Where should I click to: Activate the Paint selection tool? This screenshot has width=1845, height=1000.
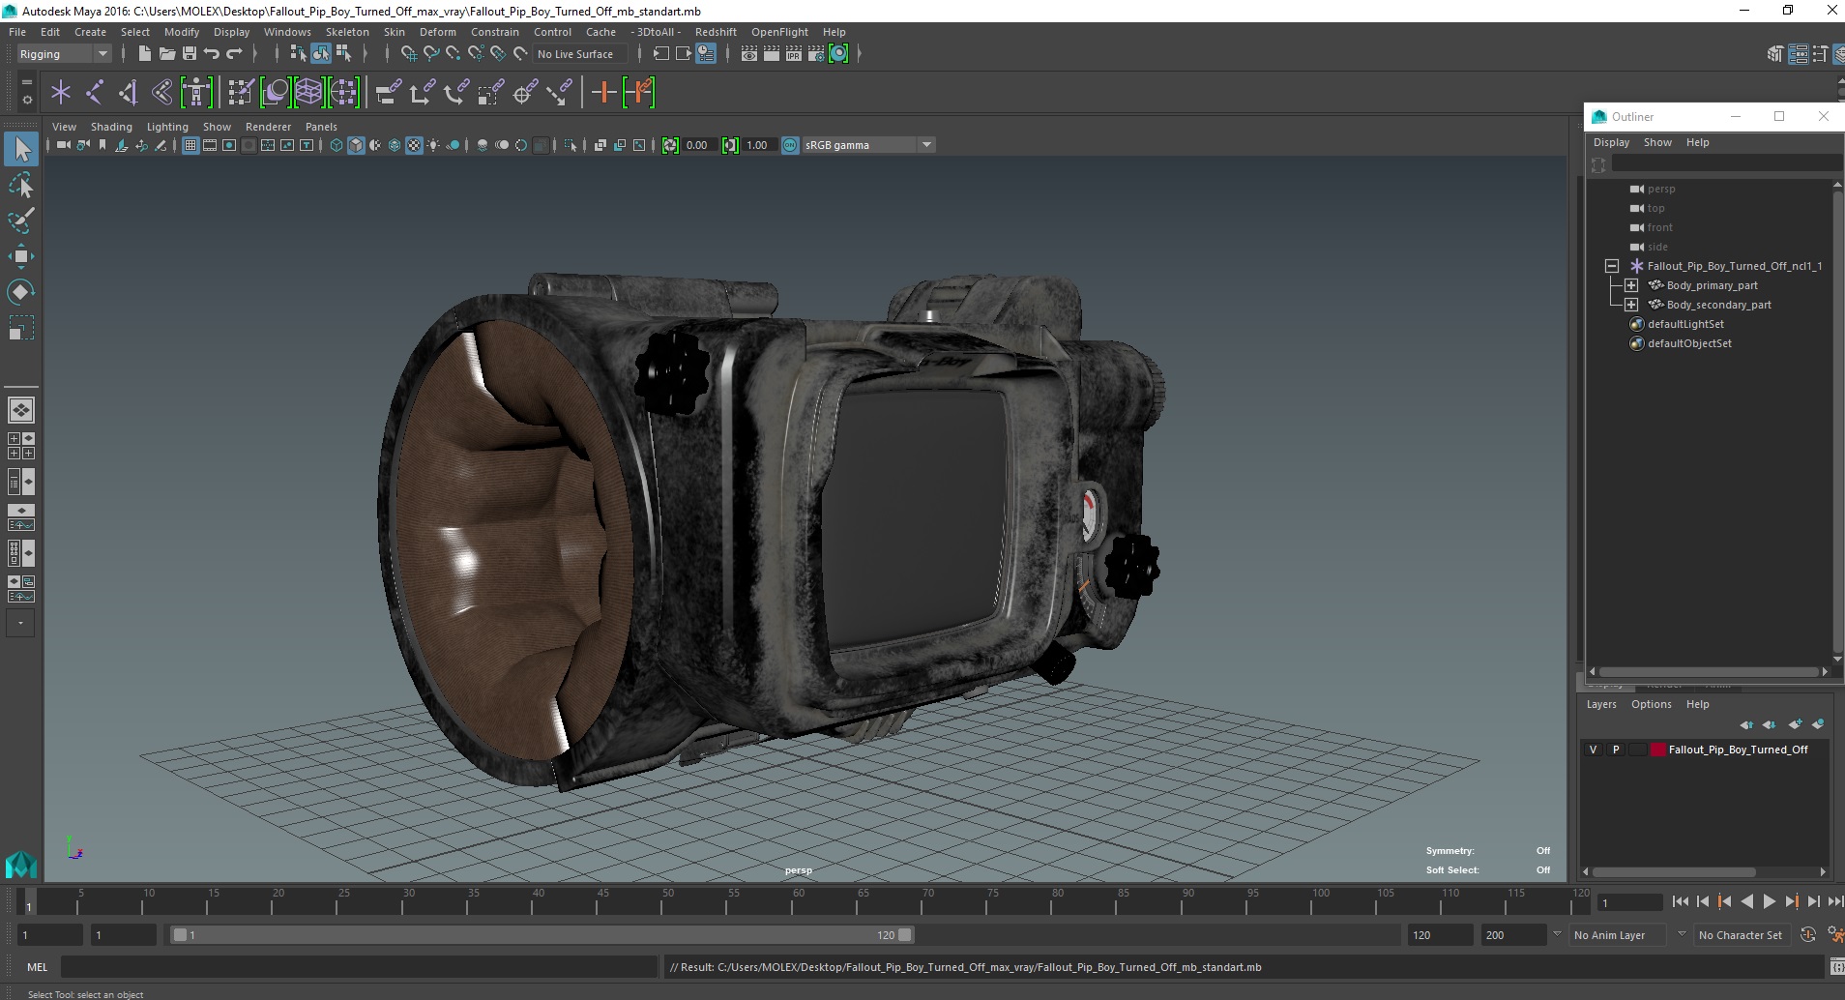(21, 221)
